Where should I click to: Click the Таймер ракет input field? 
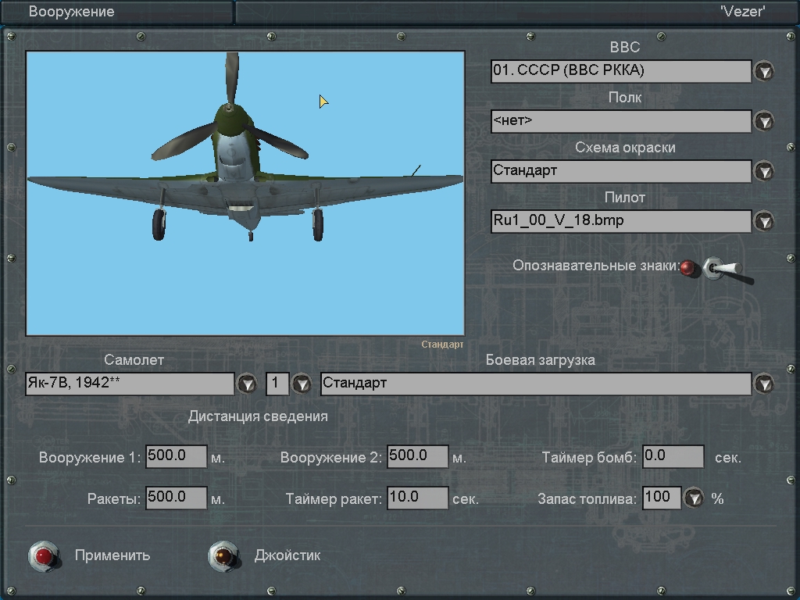(x=417, y=498)
